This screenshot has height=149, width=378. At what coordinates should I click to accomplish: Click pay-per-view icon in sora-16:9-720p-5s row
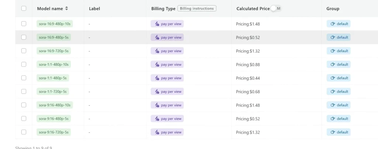point(157,51)
